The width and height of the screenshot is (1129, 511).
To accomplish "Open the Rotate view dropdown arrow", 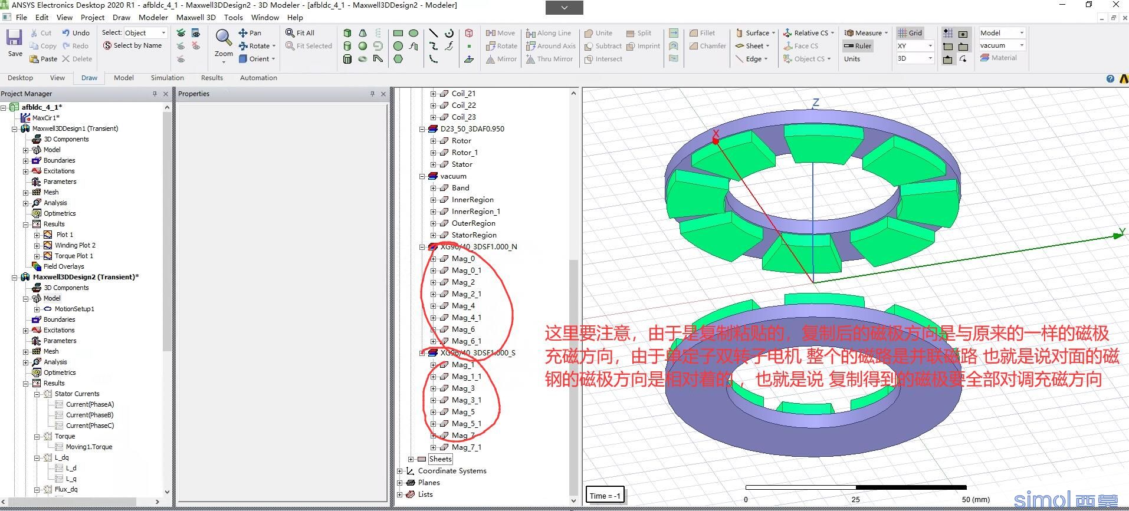I will pos(274,46).
